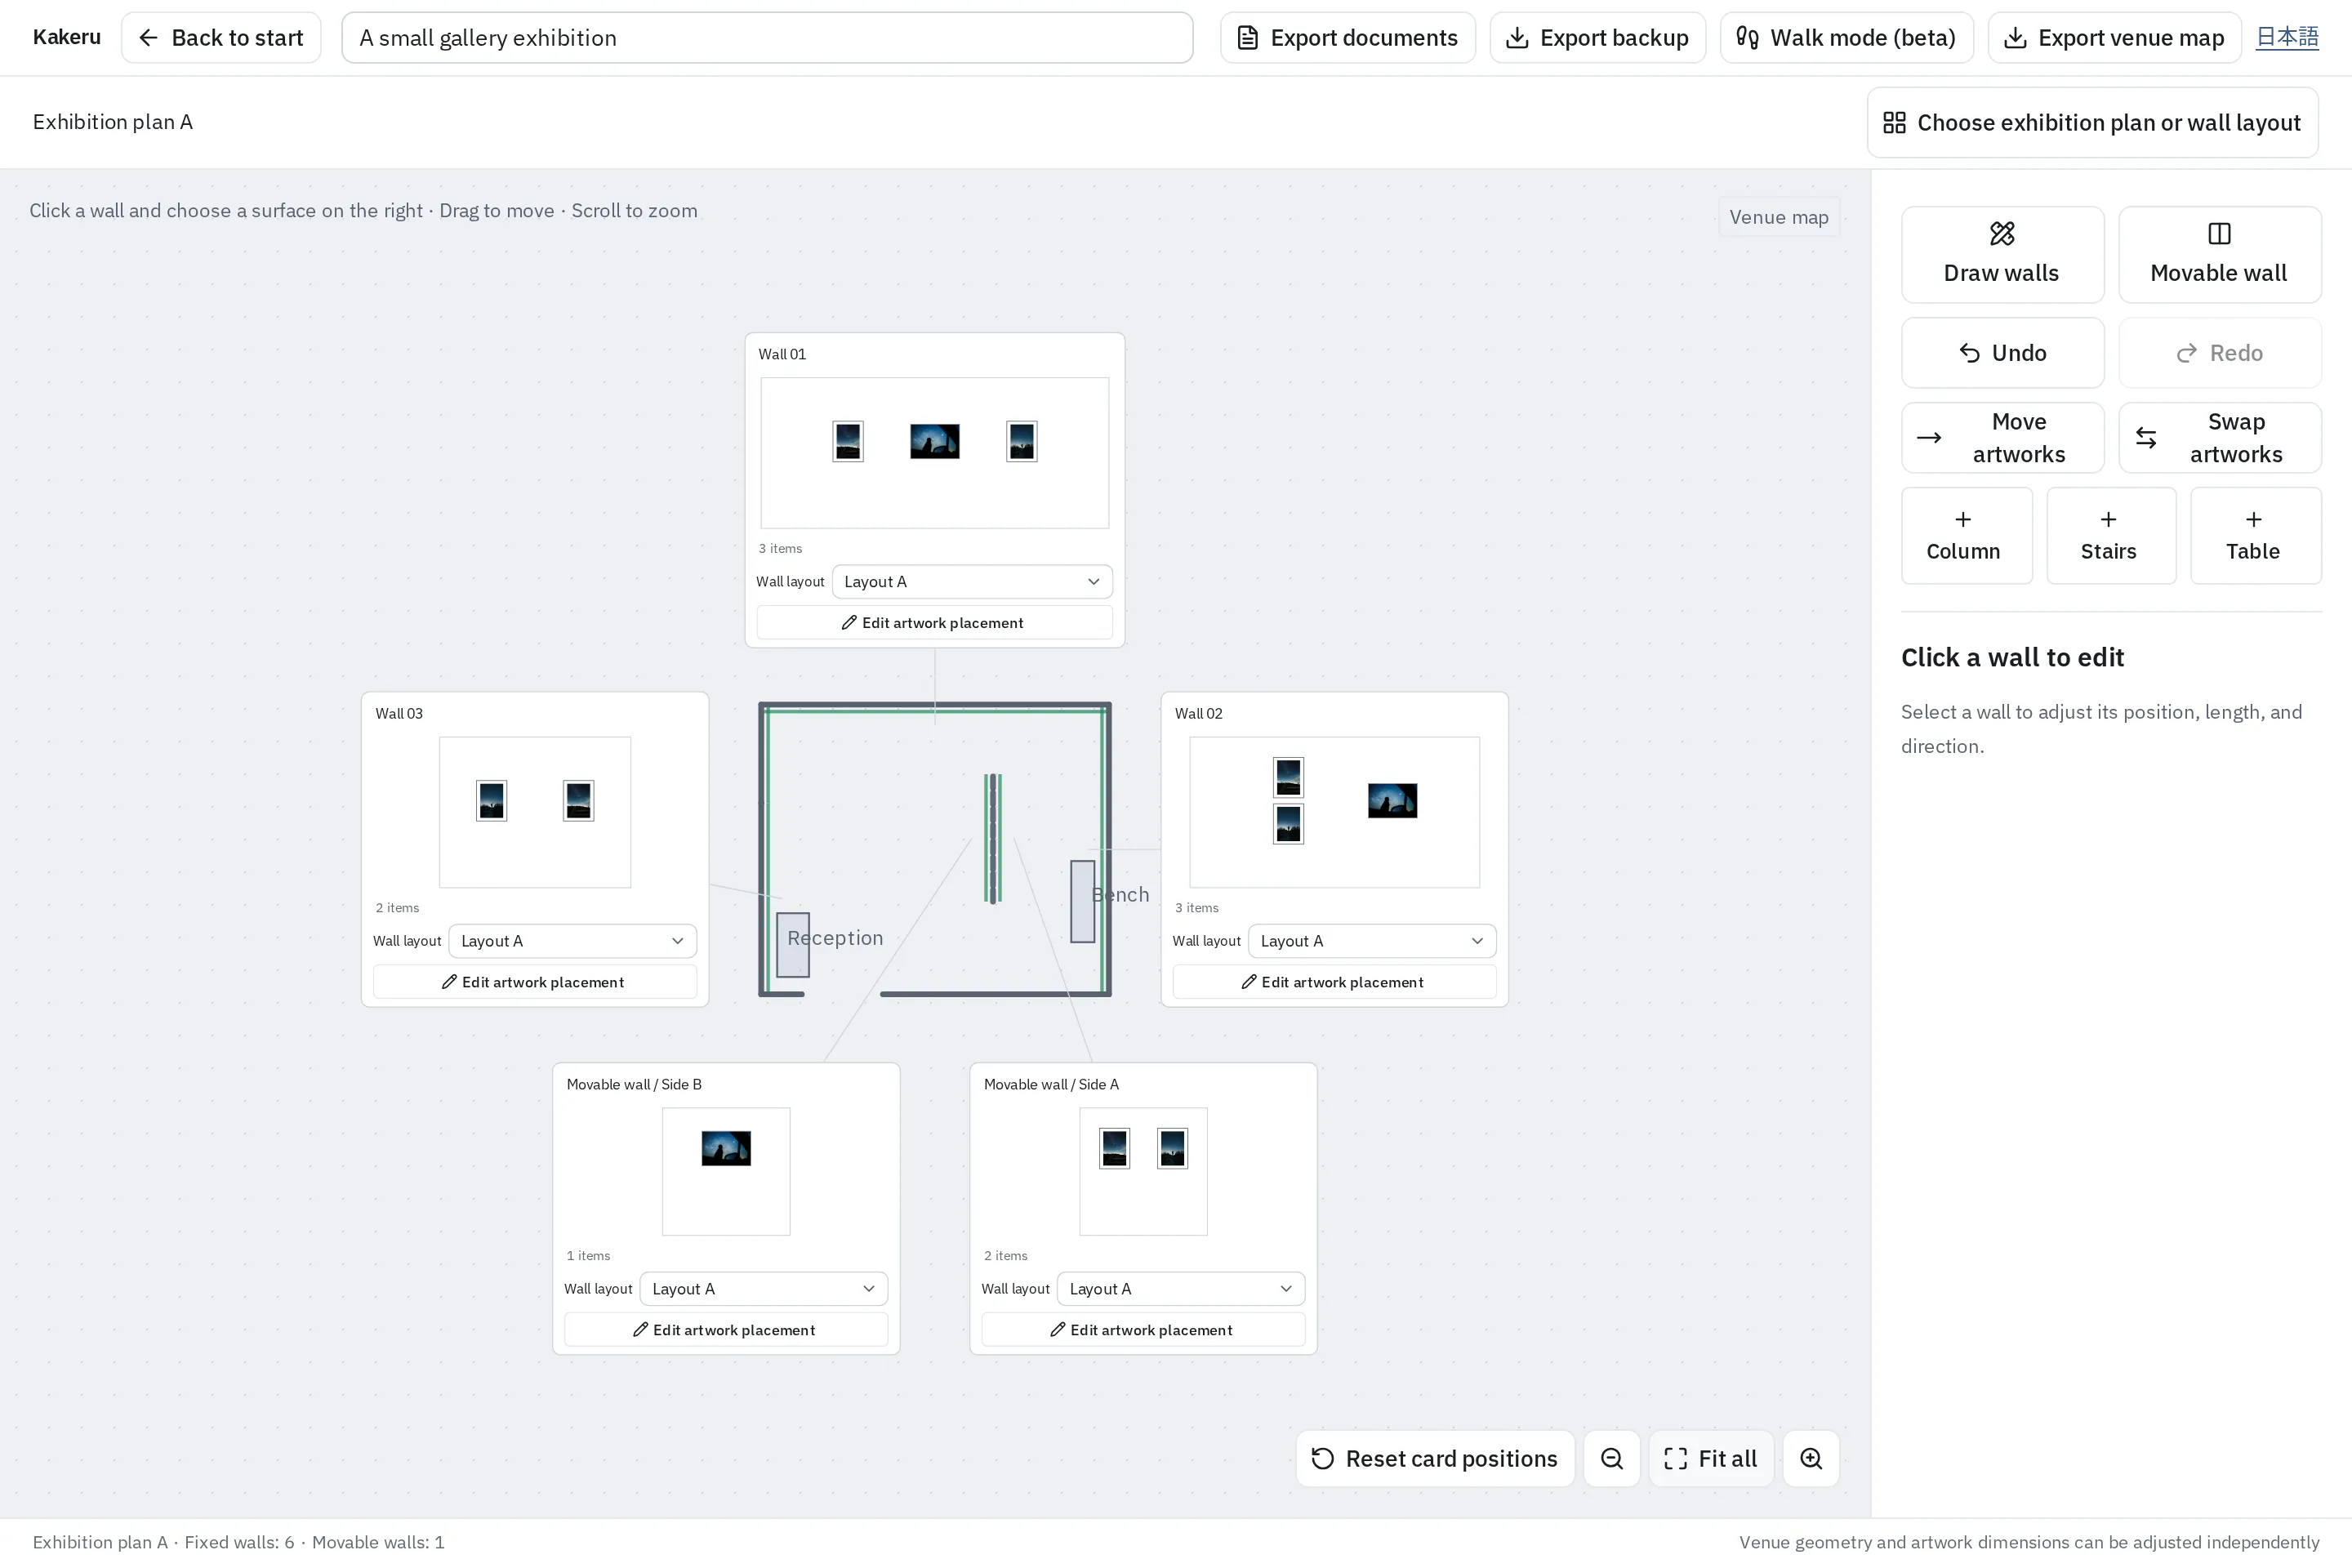
Task: Open Choose exhibition plan or wall layout
Action: click(x=2092, y=122)
